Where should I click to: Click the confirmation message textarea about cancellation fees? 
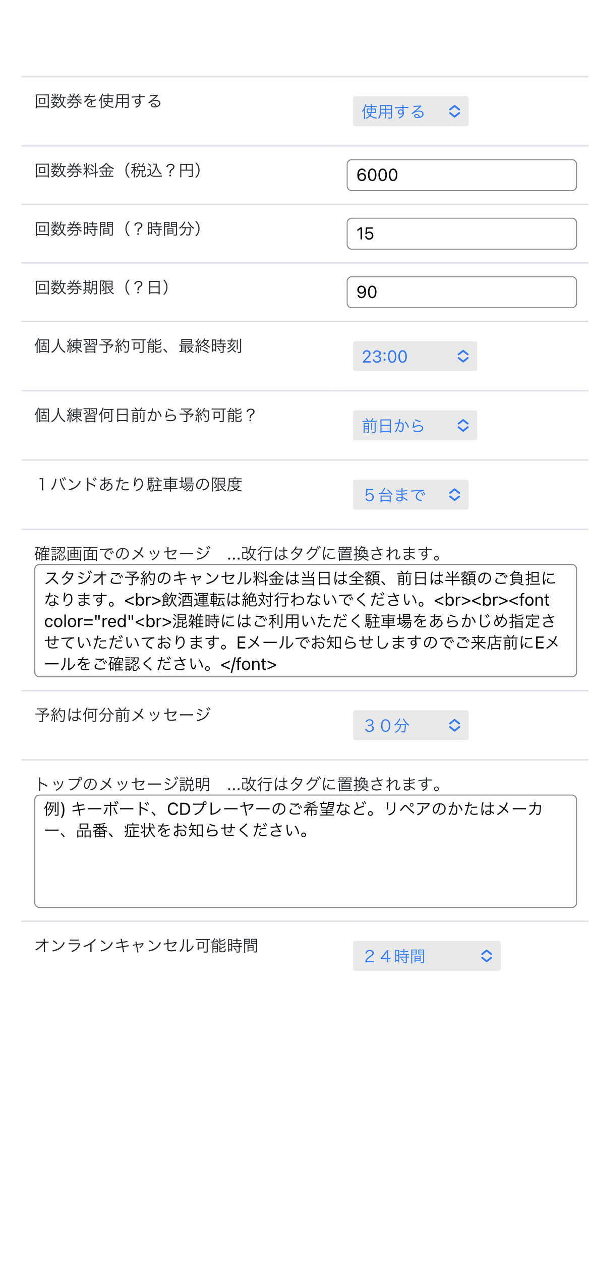click(305, 621)
